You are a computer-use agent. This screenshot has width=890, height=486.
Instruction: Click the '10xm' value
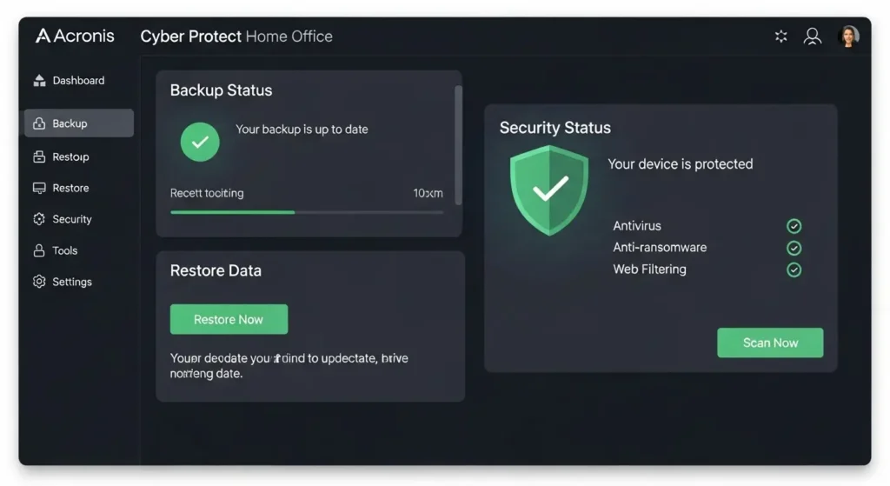428,193
